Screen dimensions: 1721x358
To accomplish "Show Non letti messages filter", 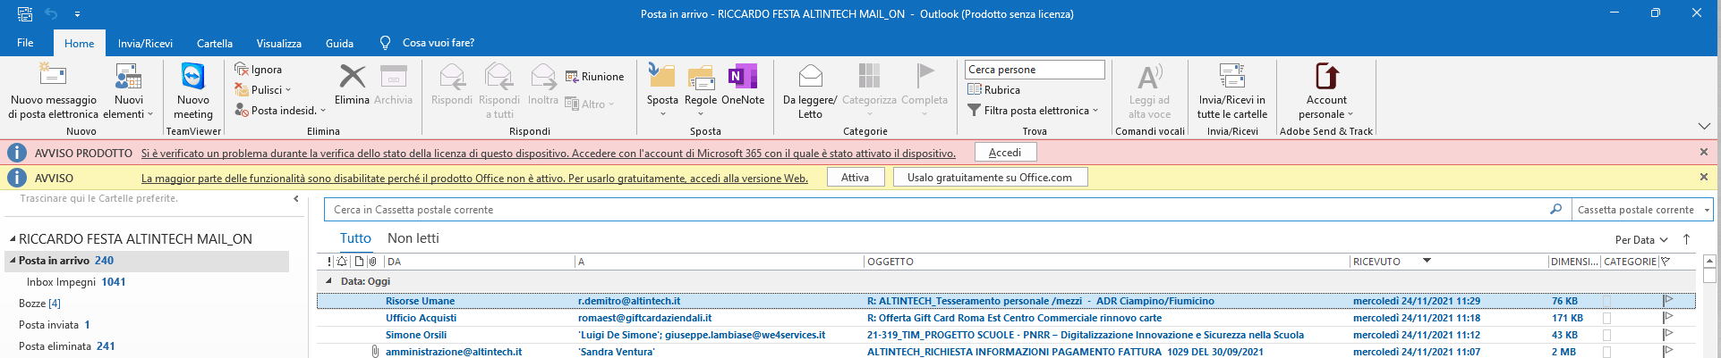I will pos(413,238).
